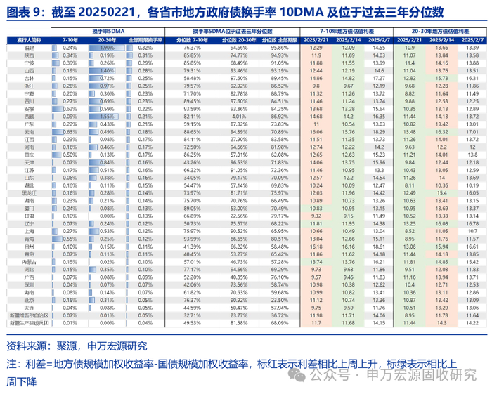
Task: Click the 内蒙古 issuer name cell
Action: (x=30, y=262)
